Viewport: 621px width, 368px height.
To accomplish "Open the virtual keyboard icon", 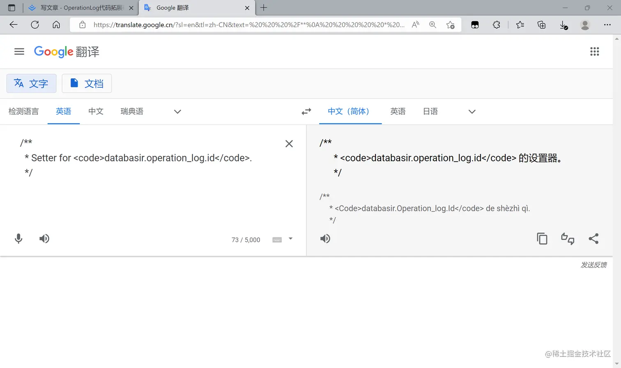I will coord(277,240).
